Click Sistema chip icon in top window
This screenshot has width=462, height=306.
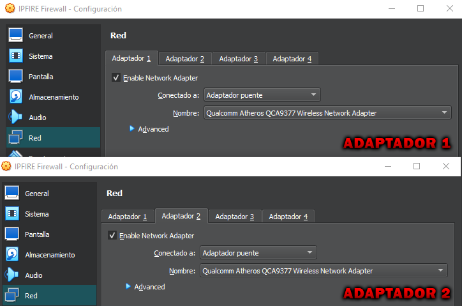(x=15, y=56)
